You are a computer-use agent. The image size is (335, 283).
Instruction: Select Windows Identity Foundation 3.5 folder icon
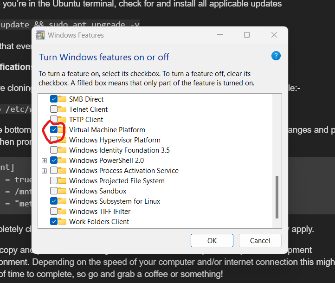(x=62, y=150)
